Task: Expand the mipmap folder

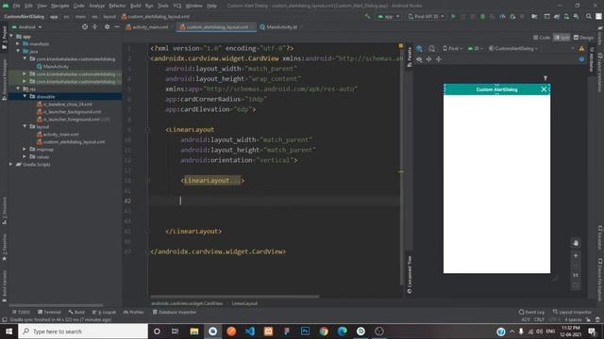Action: 25,149
